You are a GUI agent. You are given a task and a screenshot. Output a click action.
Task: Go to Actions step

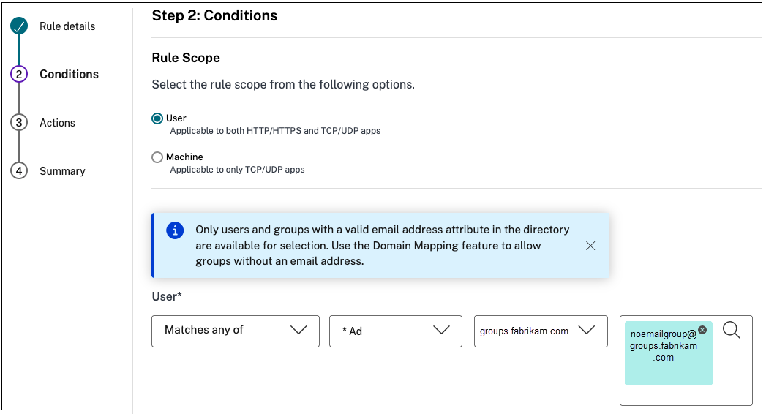[57, 123]
